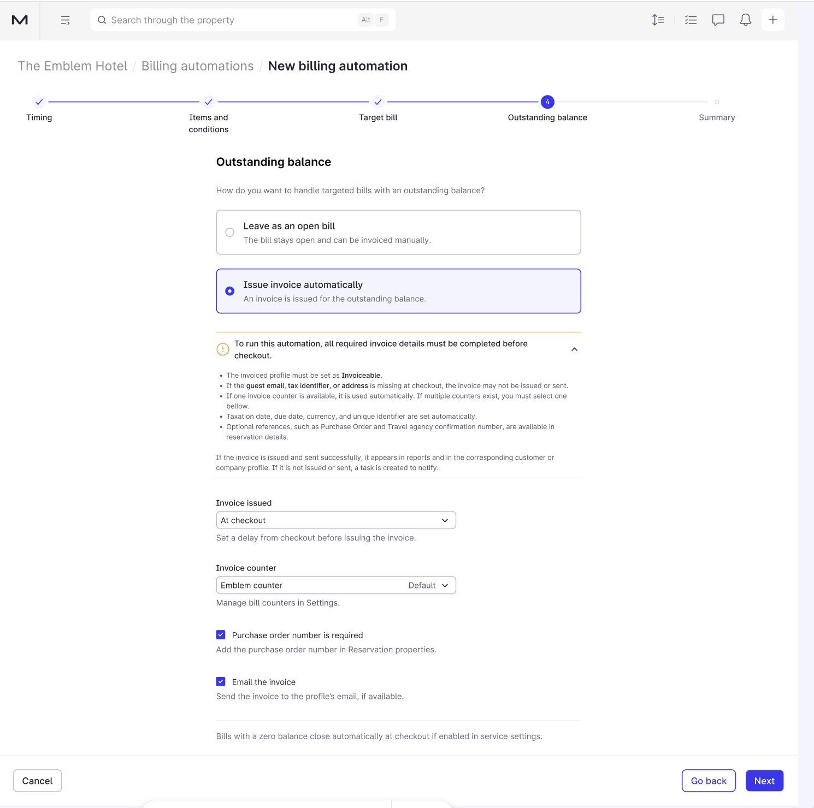Open the Invoice issued dropdown

click(x=336, y=520)
